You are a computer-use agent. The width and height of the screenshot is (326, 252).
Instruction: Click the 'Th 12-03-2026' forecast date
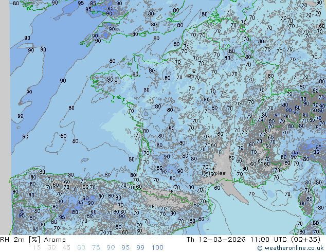[216, 240]
